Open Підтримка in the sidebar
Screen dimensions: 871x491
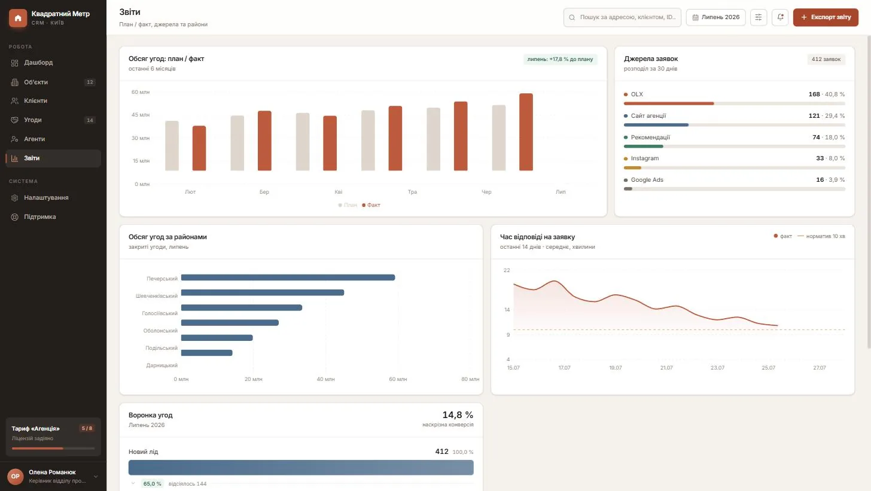[x=53, y=217]
